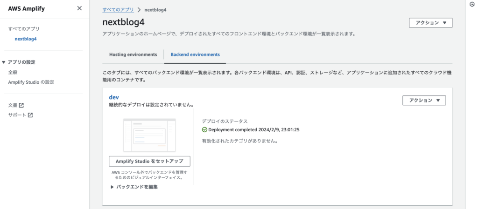
Task: Open 全般 settings
Action: [x=13, y=72]
